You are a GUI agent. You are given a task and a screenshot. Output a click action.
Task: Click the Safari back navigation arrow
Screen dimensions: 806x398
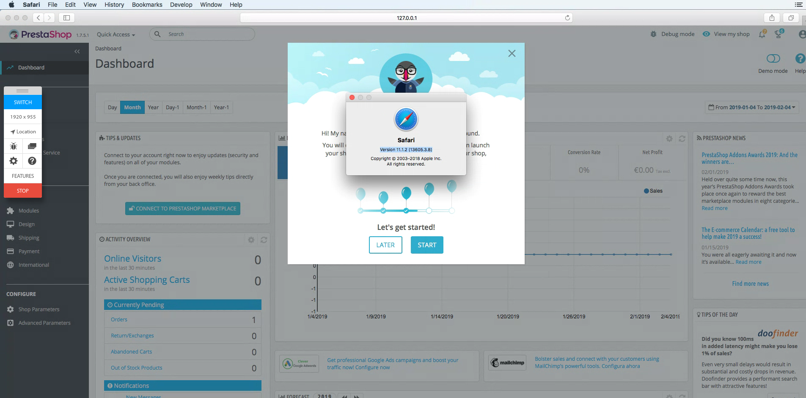(x=39, y=18)
